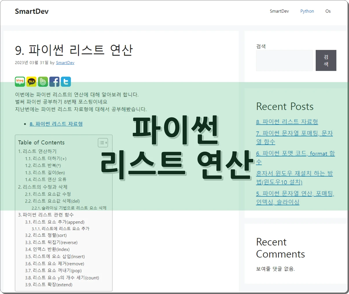Open the Python menu in the navigation bar
Viewport: 349px width, 294px height.
[307, 11]
